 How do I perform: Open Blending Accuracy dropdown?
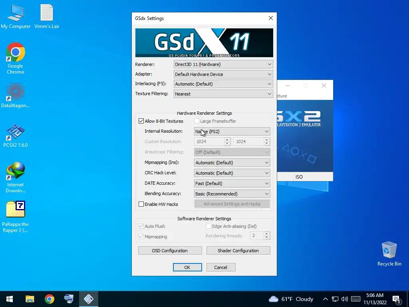pos(232,194)
